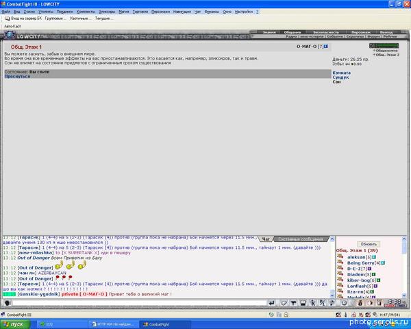Image resolution: width=411 pixels, height=329 pixels.
Task: Open the Групповые toolbar item
Action: click(x=55, y=19)
